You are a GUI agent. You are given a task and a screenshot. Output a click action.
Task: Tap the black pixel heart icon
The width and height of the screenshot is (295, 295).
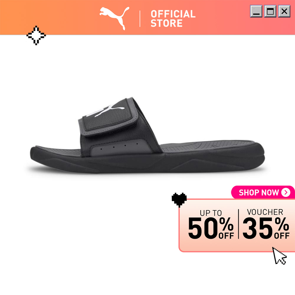pyautogui.click(x=179, y=200)
